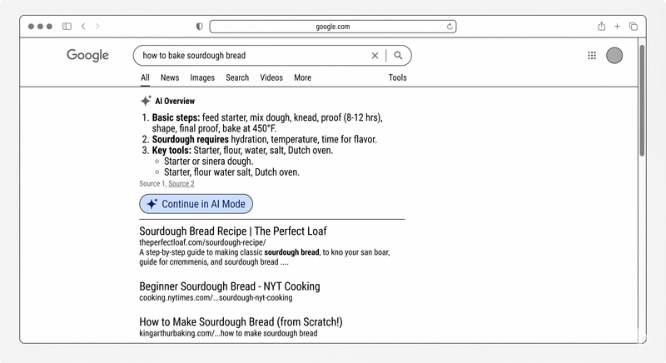The image size is (666, 363).
Task: Open the Tools options
Action: [x=397, y=77]
